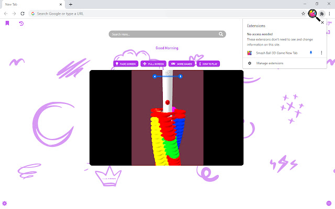Viewport: 335px width, 209px height.
Task: Click the Smash Ball extension list icon
Action: click(x=249, y=53)
